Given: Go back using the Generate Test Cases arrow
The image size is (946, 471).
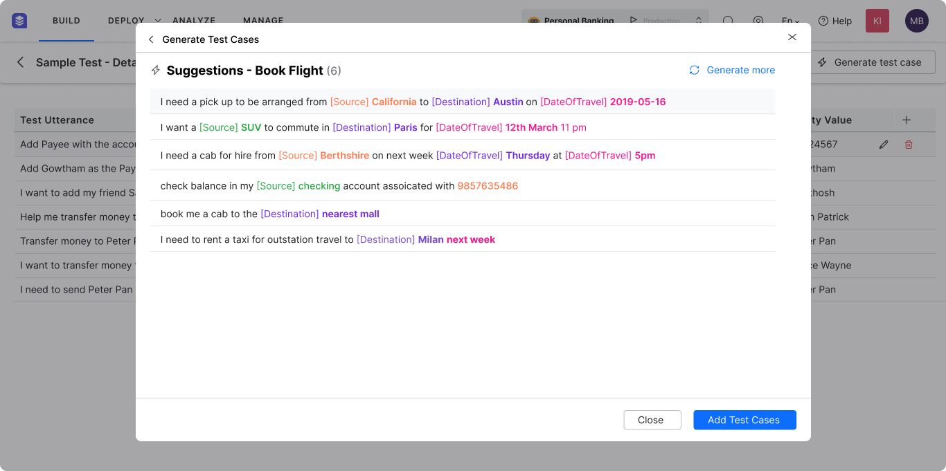Looking at the screenshot, I should pyautogui.click(x=151, y=39).
